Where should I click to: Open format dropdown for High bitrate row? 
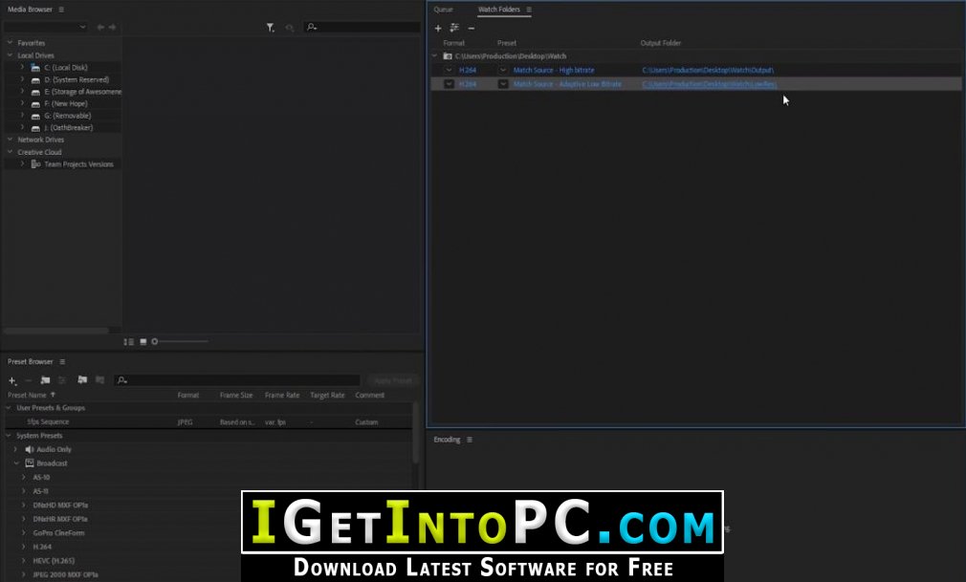click(450, 70)
